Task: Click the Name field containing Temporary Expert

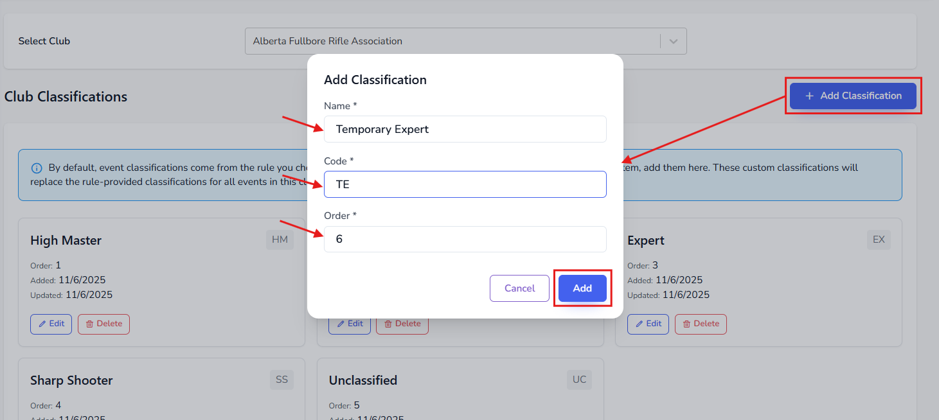Action: pos(465,128)
